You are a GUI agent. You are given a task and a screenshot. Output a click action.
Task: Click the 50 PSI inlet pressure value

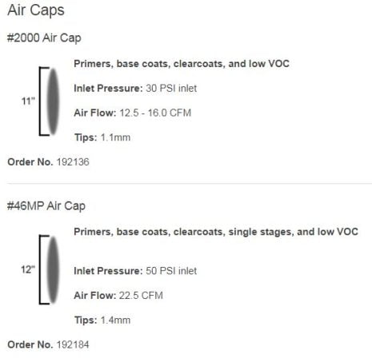(x=171, y=271)
